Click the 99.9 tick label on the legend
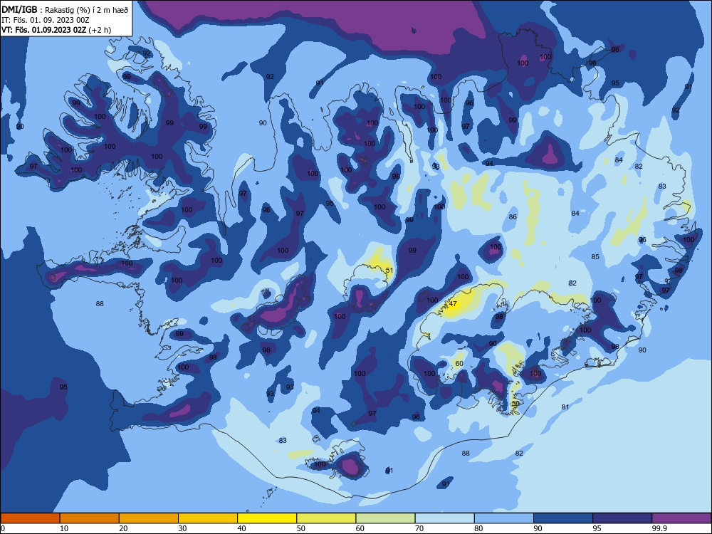712x534 pixels. (x=659, y=528)
